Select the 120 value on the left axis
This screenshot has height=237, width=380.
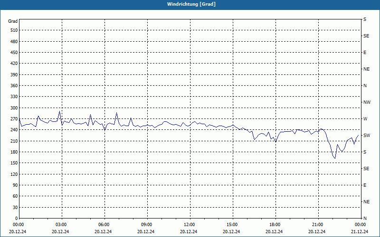(x=14, y=174)
